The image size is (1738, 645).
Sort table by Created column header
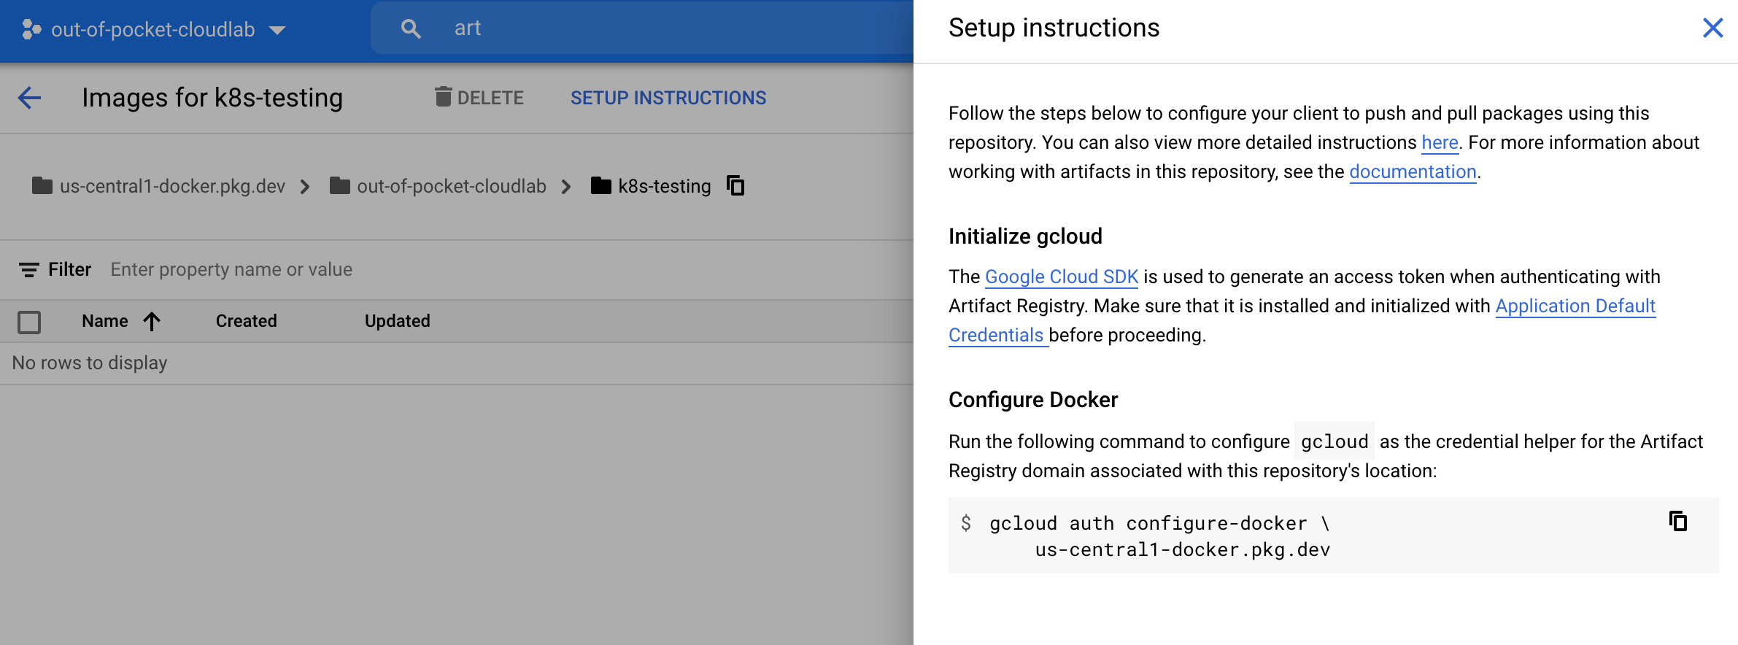246,321
